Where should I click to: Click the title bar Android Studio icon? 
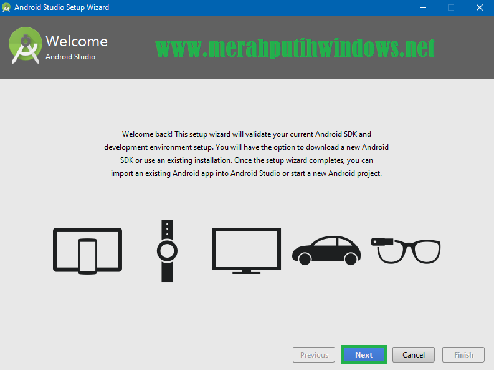6,7
